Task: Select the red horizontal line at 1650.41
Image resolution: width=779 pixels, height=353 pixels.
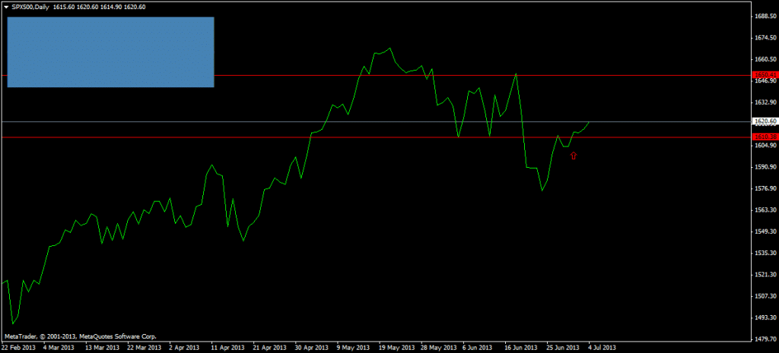Action: click(x=376, y=75)
